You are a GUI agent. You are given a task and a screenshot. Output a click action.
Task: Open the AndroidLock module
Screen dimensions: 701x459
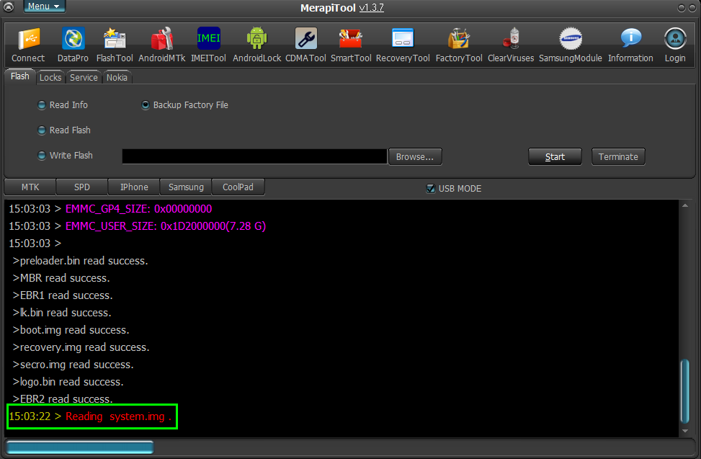(256, 45)
